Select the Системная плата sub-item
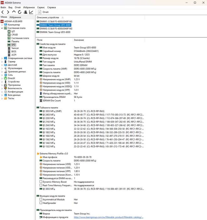 coord(20,38)
